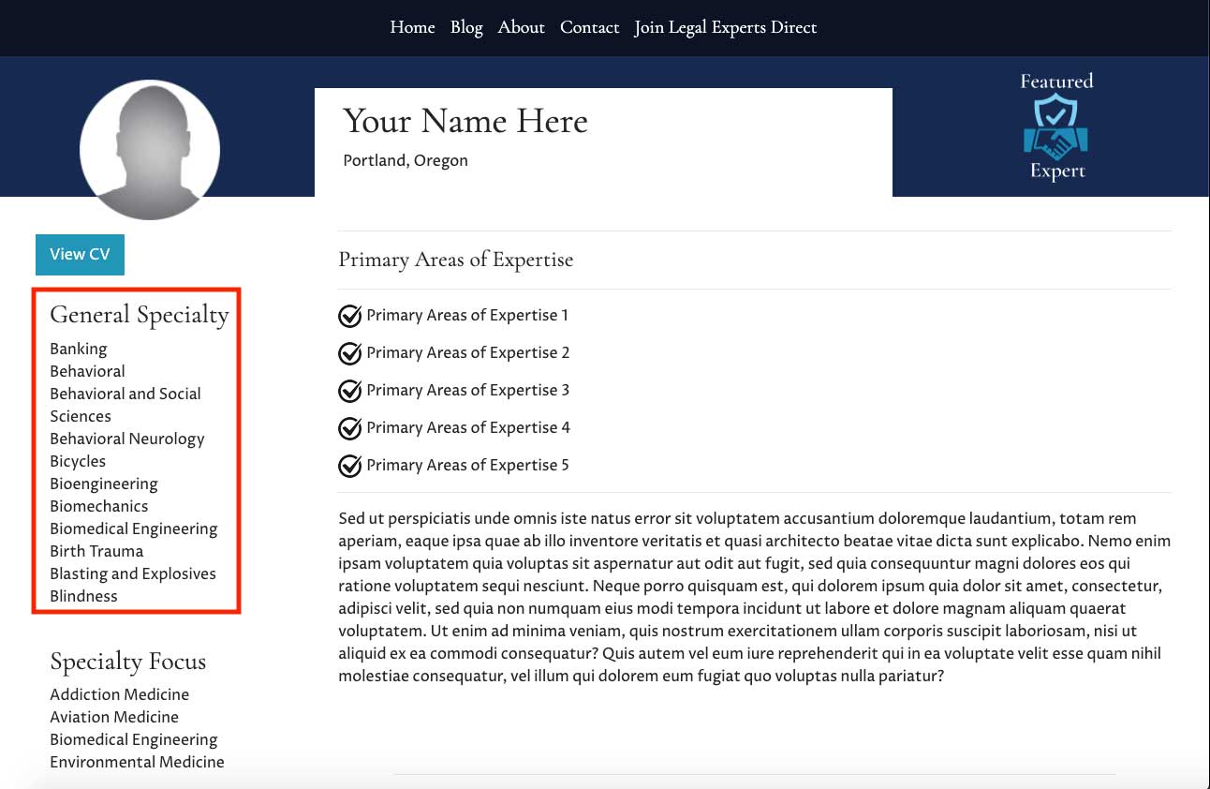
Task: Choose Bicycles in General Specialty list
Action: [78, 461]
